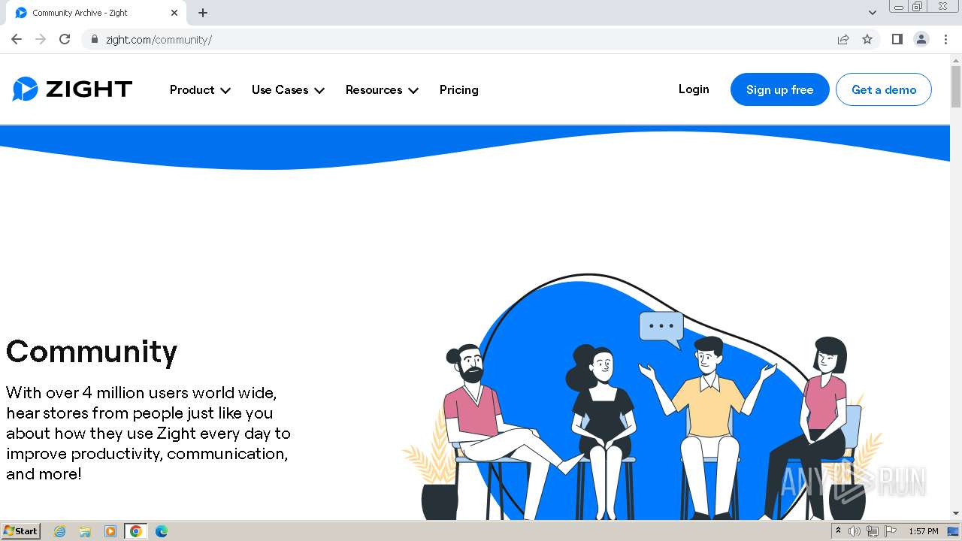Click the Community heading
The height and width of the screenshot is (541, 962).
click(x=92, y=351)
